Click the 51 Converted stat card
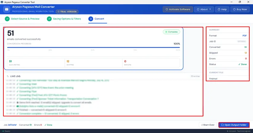The height and width of the screenshot is (133, 253). pos(36,62)
